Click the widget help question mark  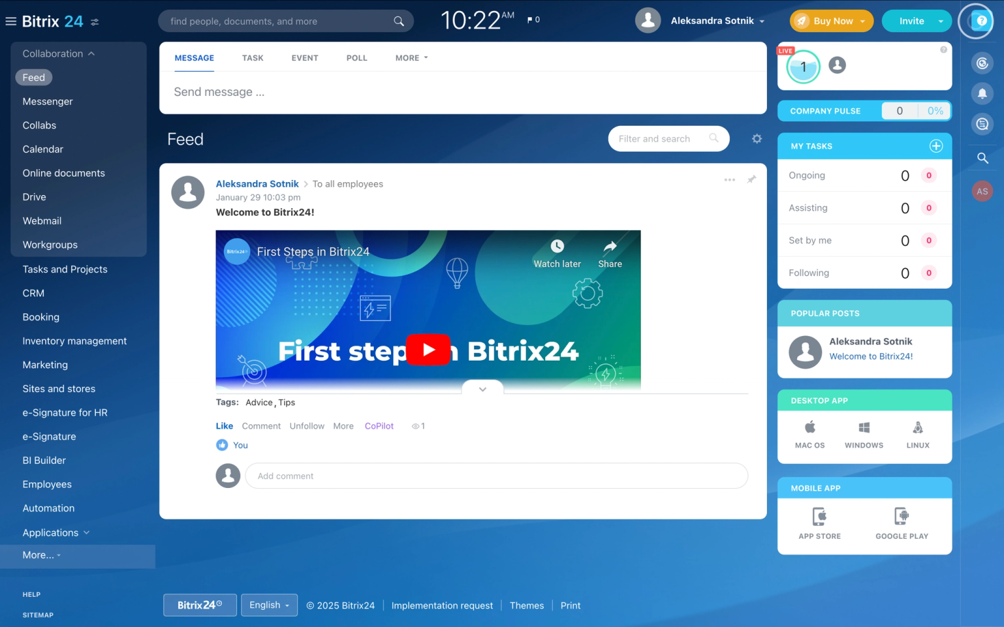tap(943, 50)
